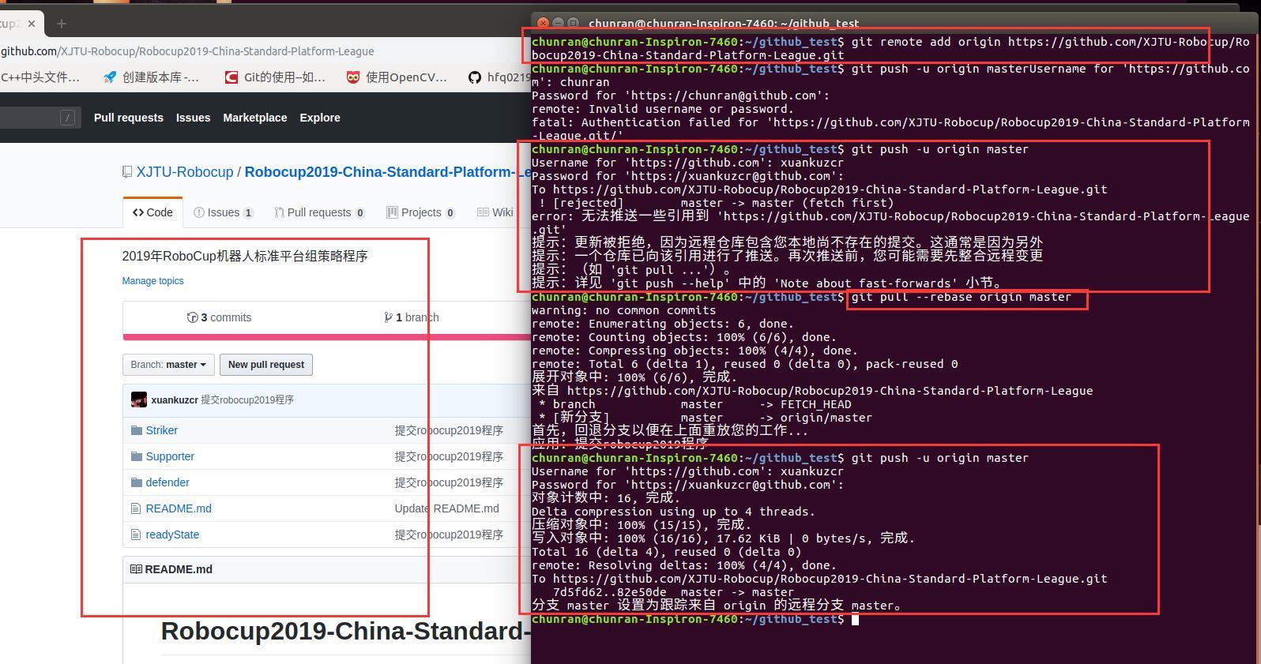Open the latest commit message beside xuankuzcr
1261x664 pixels.
247,400
